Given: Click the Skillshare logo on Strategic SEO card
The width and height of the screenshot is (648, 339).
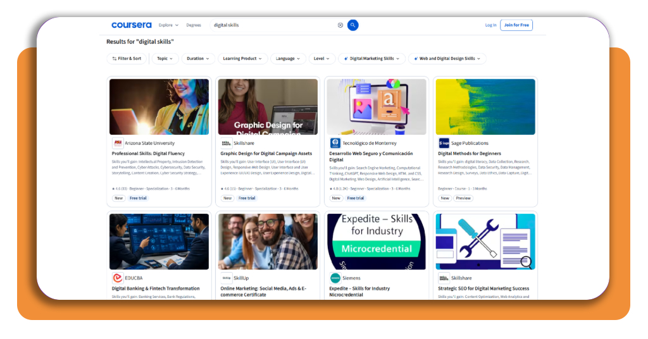Looking at the screenshot, I should point(444,278).
